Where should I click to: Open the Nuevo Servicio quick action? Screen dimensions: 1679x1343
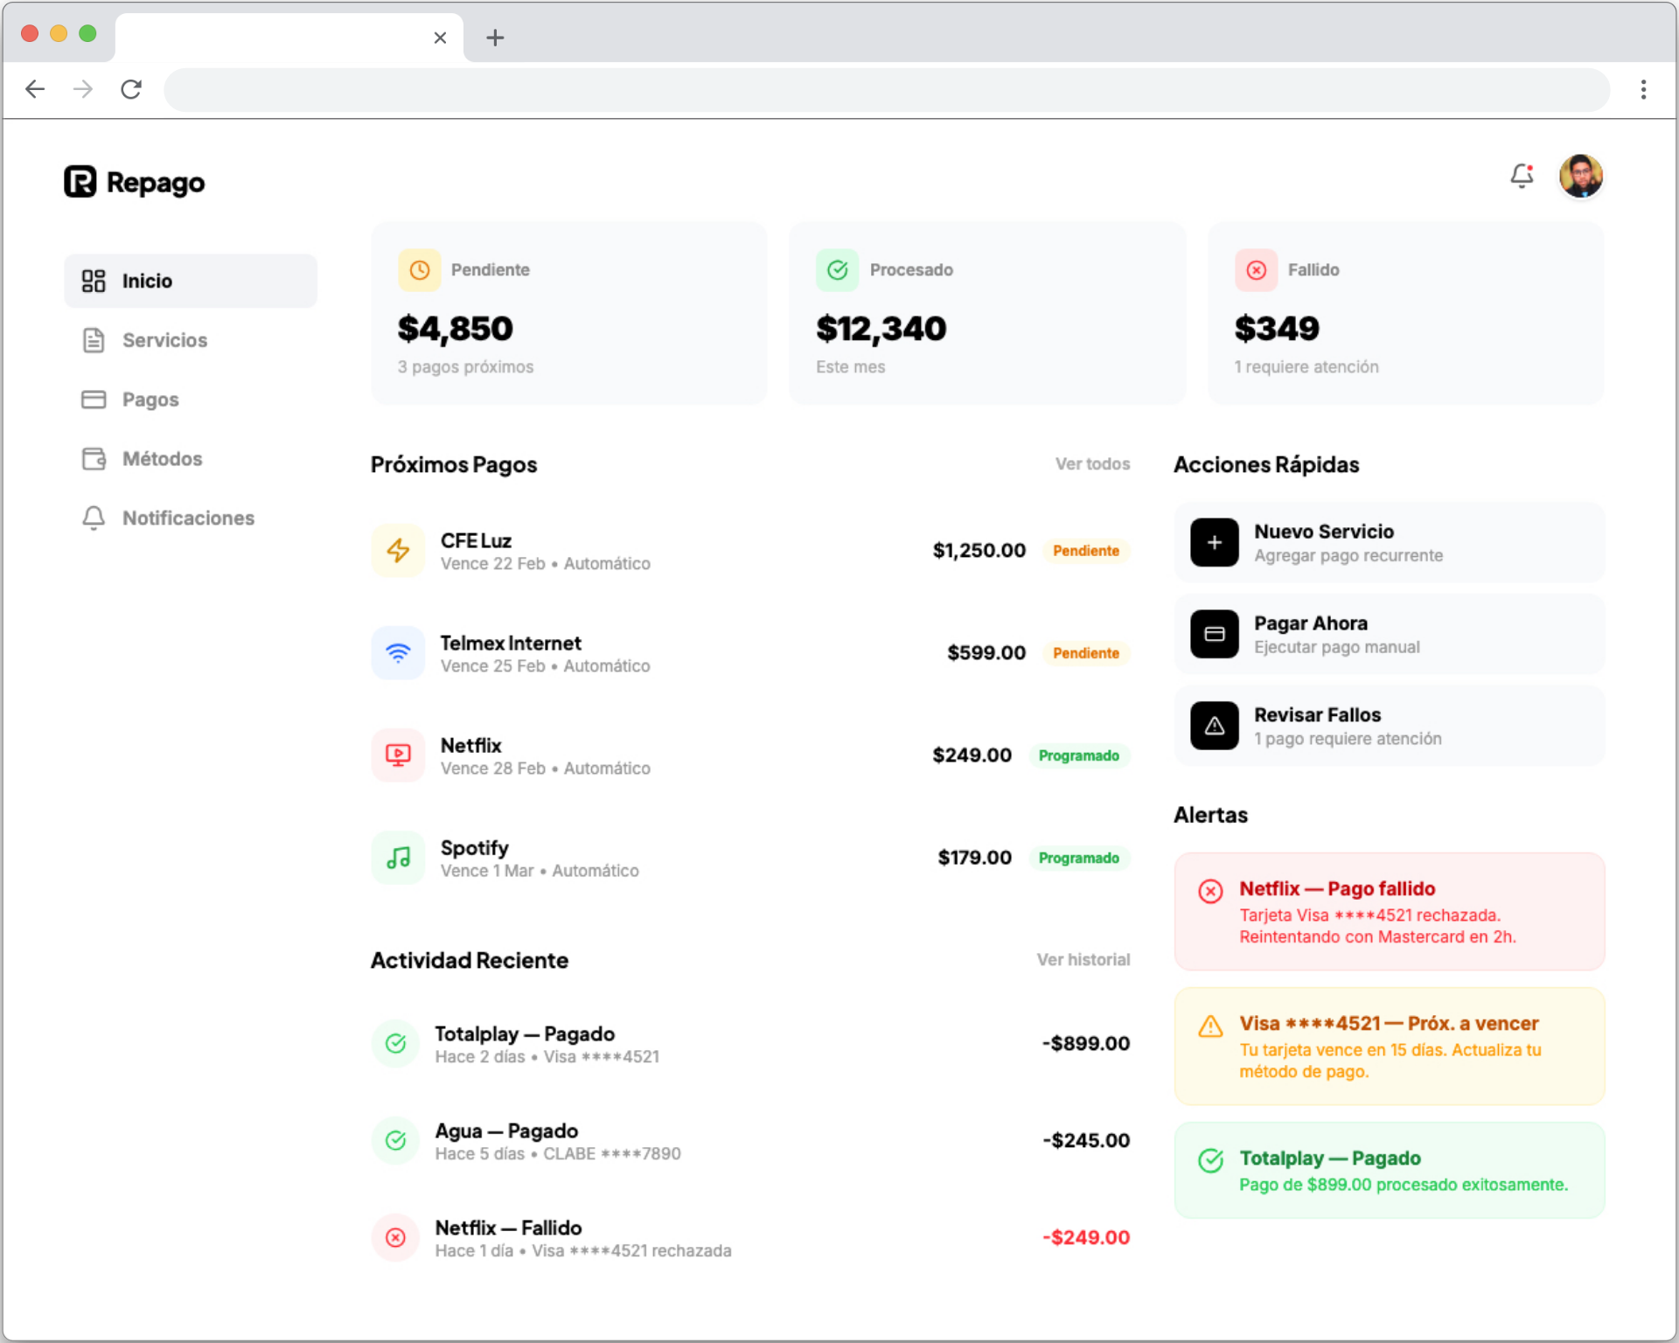tap(1389, 543)
